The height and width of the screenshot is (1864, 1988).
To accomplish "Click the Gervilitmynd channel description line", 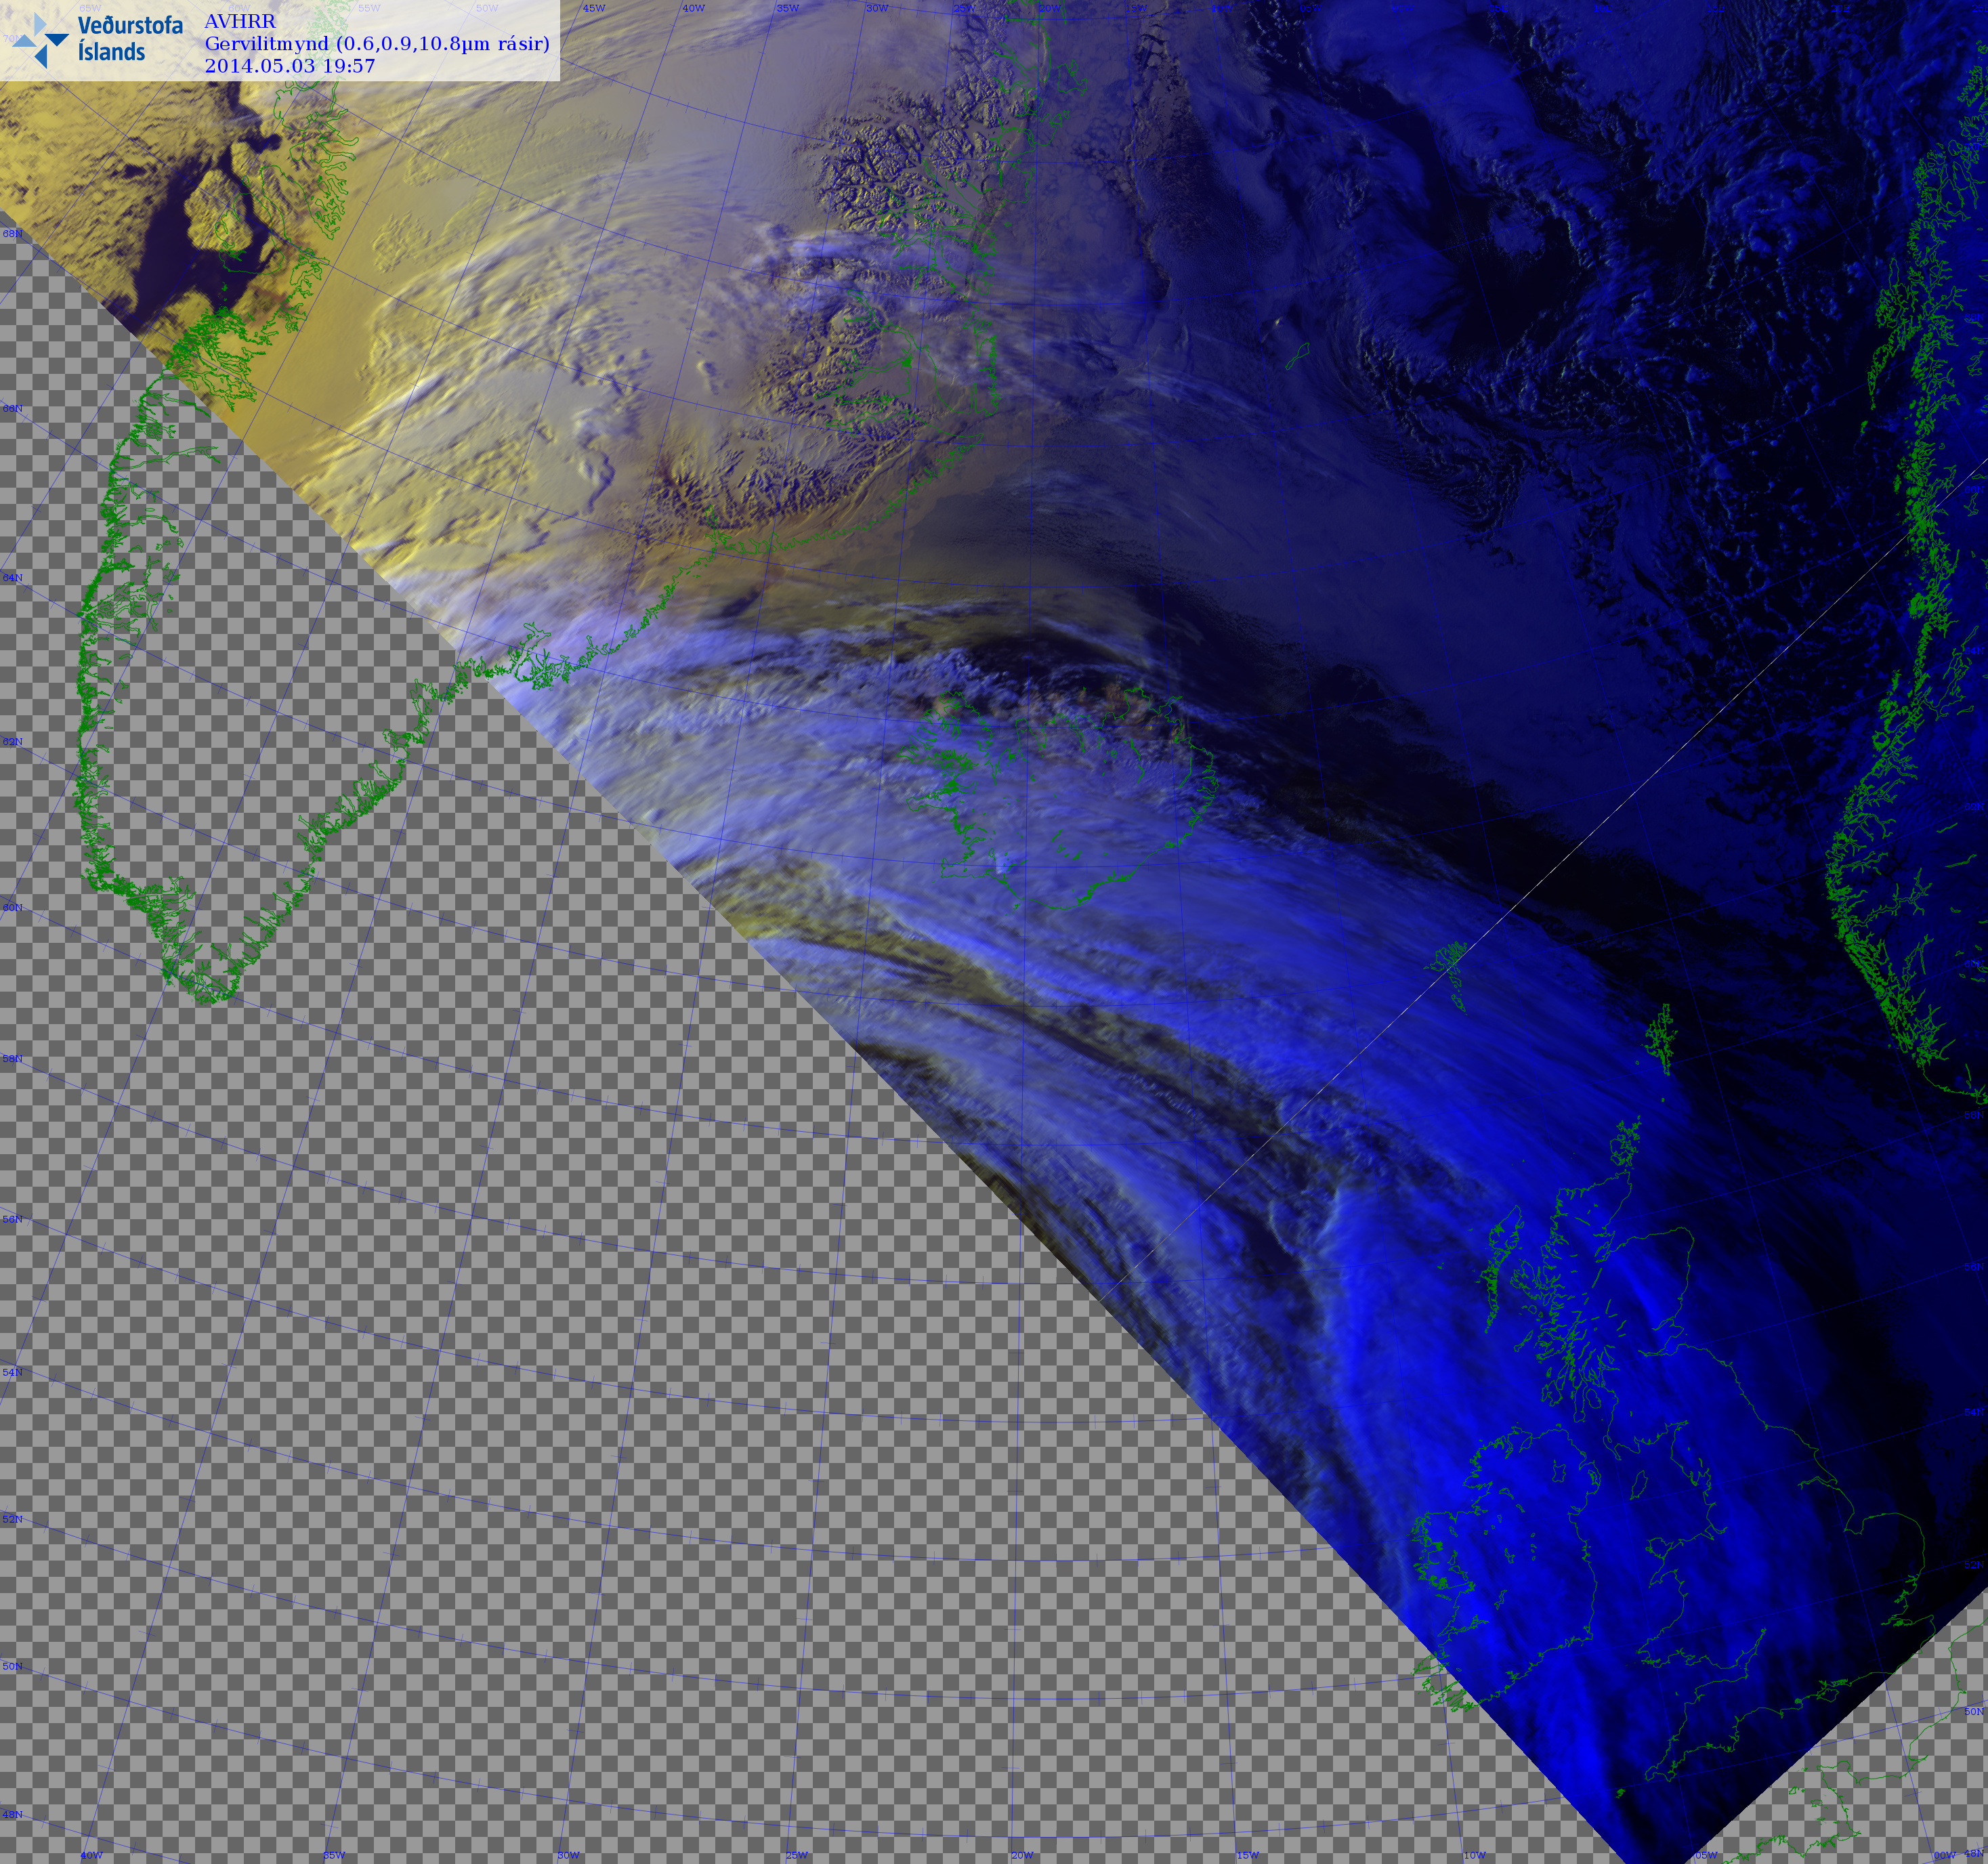I will point(377,44).
